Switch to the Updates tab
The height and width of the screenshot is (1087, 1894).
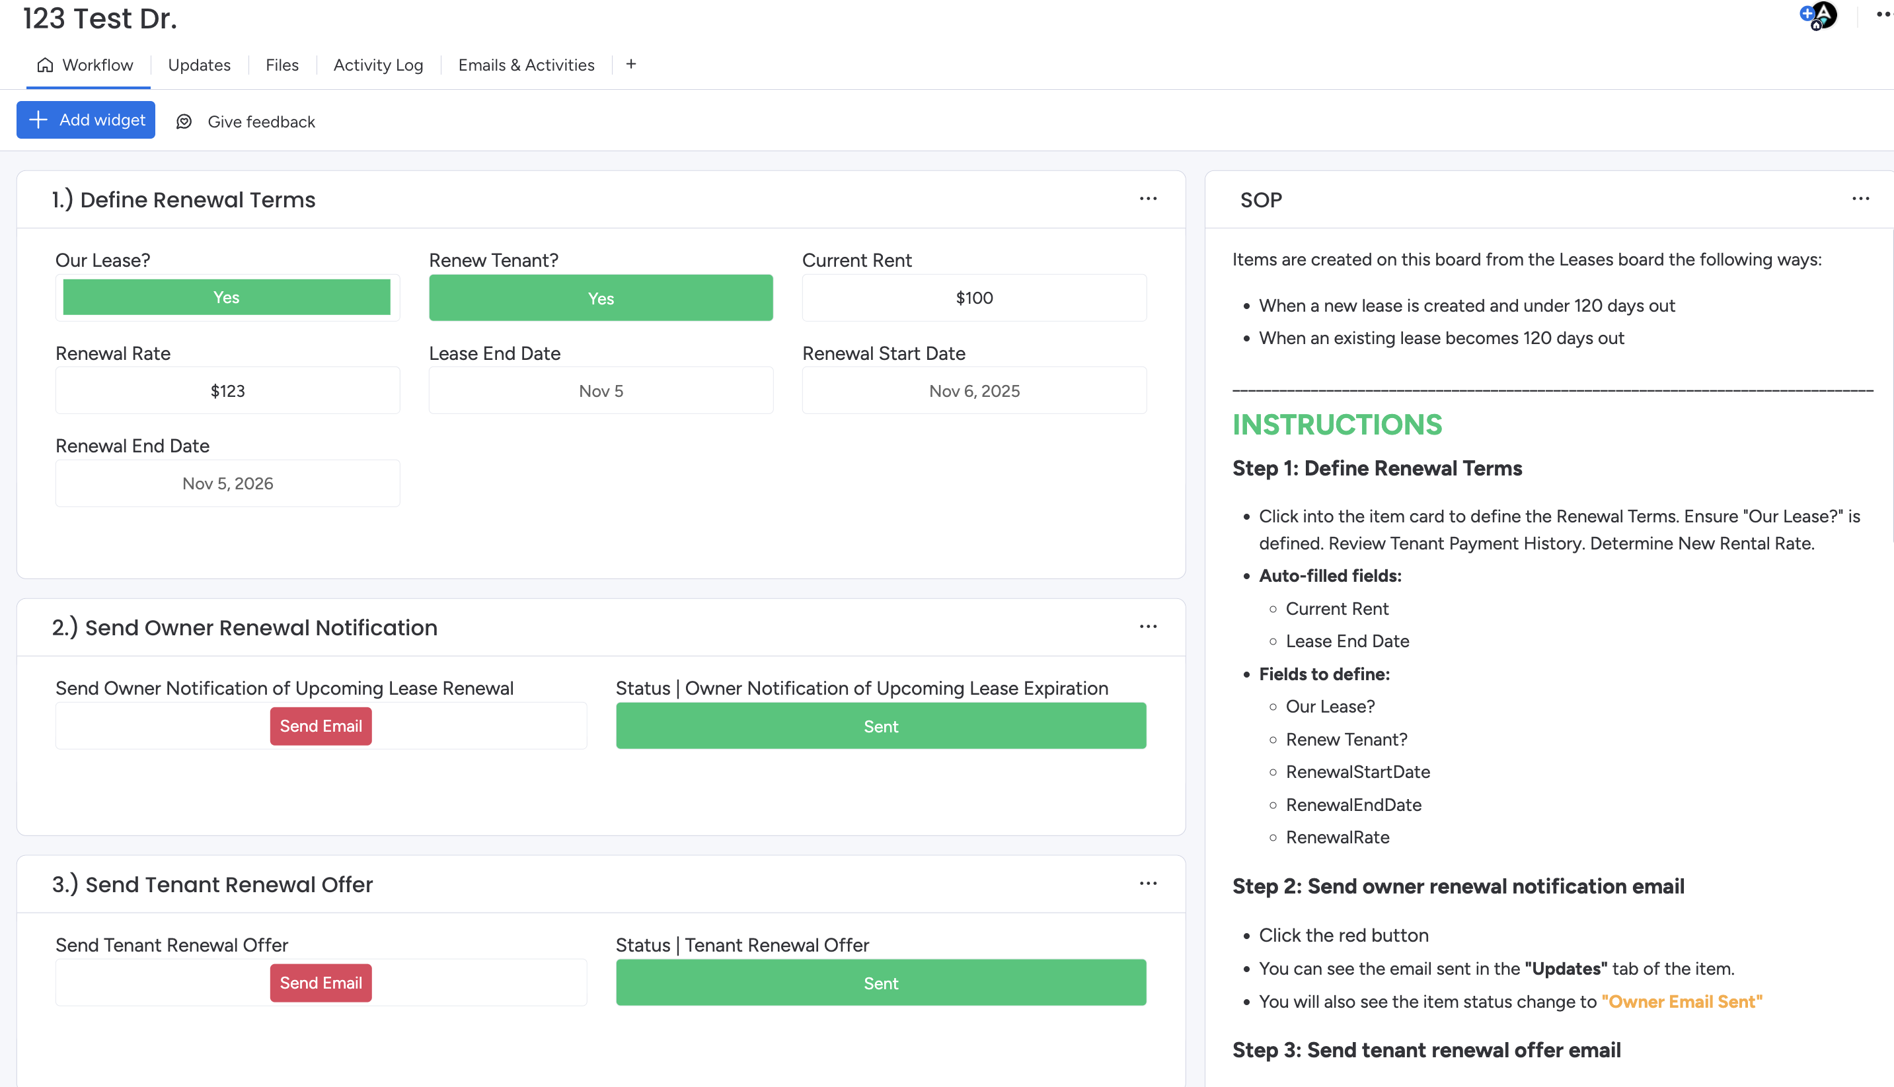(199, 65)
